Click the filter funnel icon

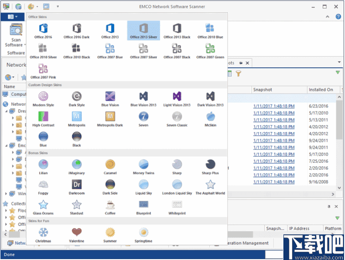[238, 74]
